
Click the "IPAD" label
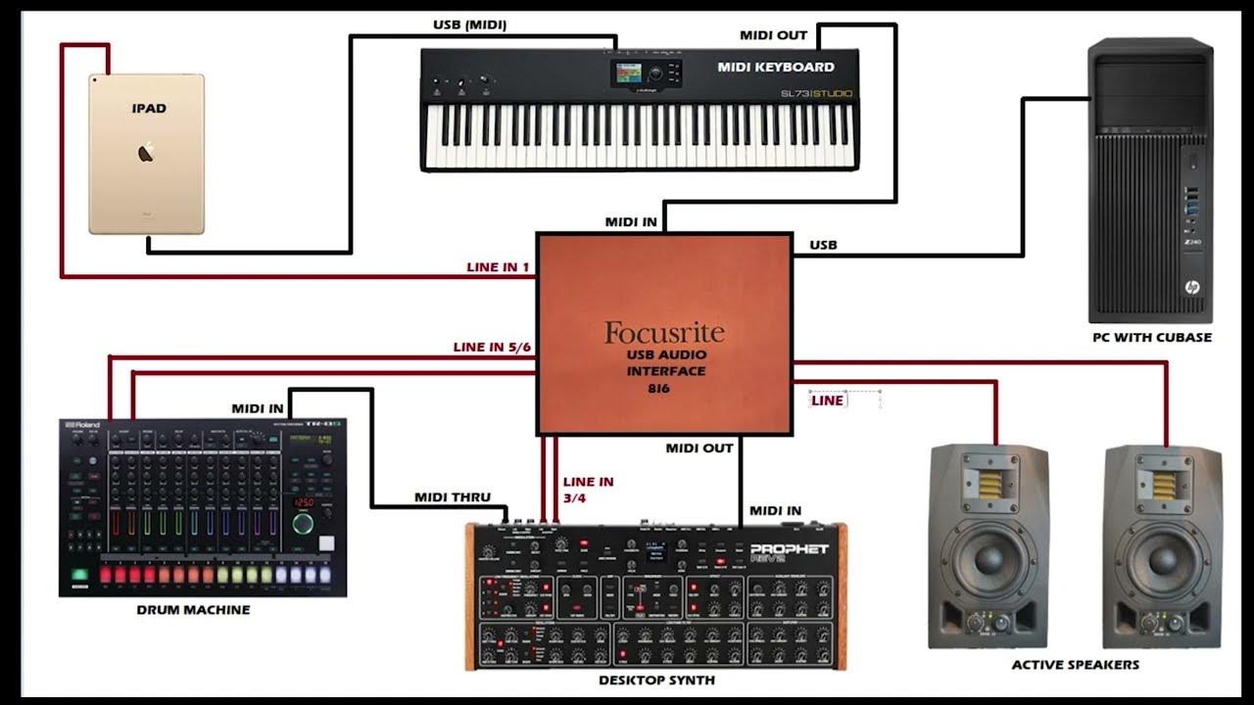click(x=149, y=109)
